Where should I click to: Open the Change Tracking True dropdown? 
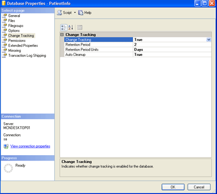click(x=209, y=39)
